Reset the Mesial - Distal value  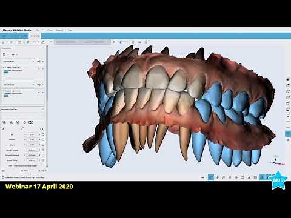click(43, 160)
